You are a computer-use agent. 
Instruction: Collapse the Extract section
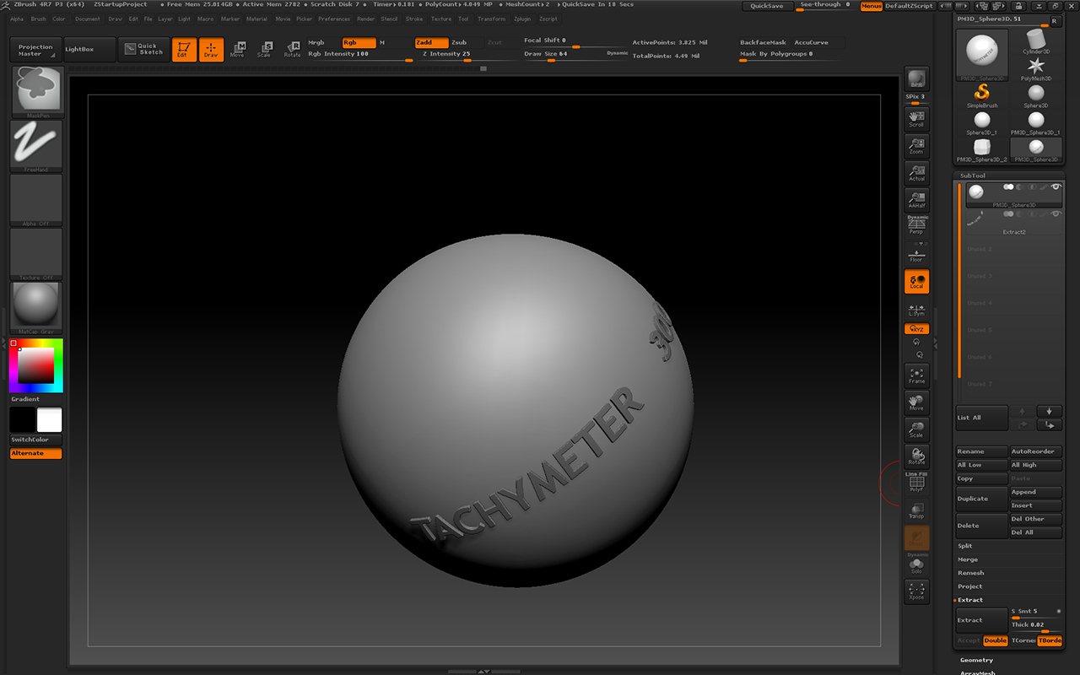click(x=970, y=600)
